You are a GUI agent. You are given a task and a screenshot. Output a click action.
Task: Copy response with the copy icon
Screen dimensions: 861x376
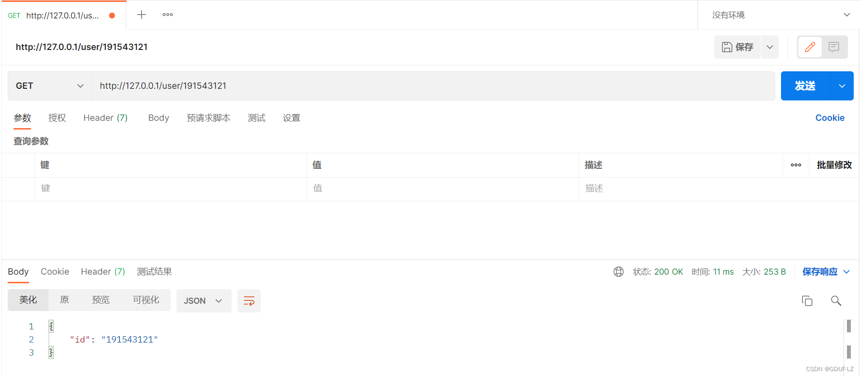pos(807,301)
